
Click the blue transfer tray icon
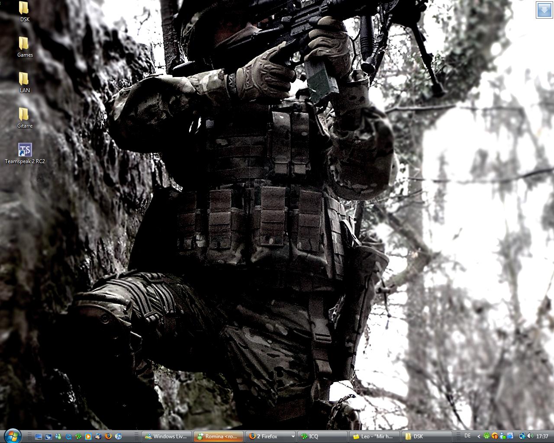510,436
